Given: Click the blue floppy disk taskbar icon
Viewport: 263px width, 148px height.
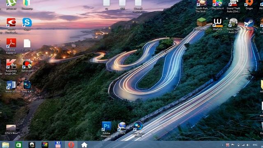Looking at the screenshot, I should [58, 145].
